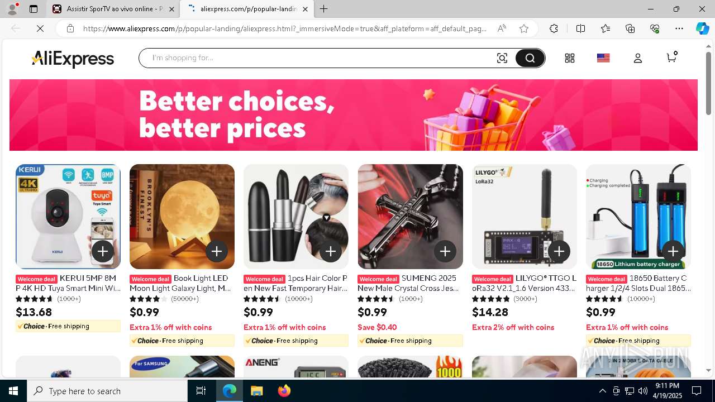Open the SUMENG Crystal Cross product link

click(408, 283)
